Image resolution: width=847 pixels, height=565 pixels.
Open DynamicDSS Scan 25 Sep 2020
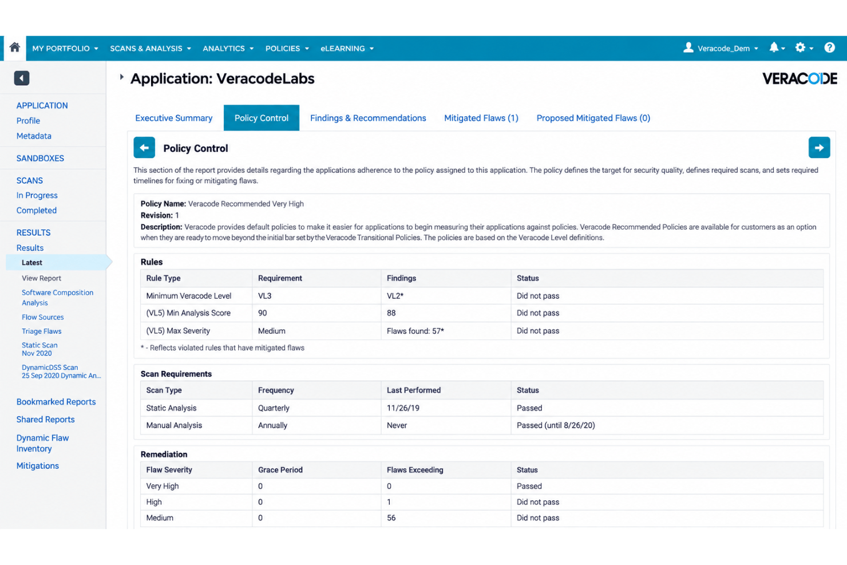point(61,372)
